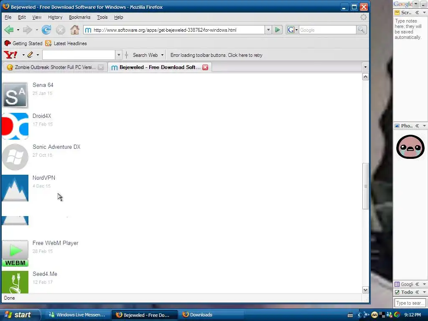Click the Search Web button
This screenshot has width=428, height=321.
(x=145, y=55)
